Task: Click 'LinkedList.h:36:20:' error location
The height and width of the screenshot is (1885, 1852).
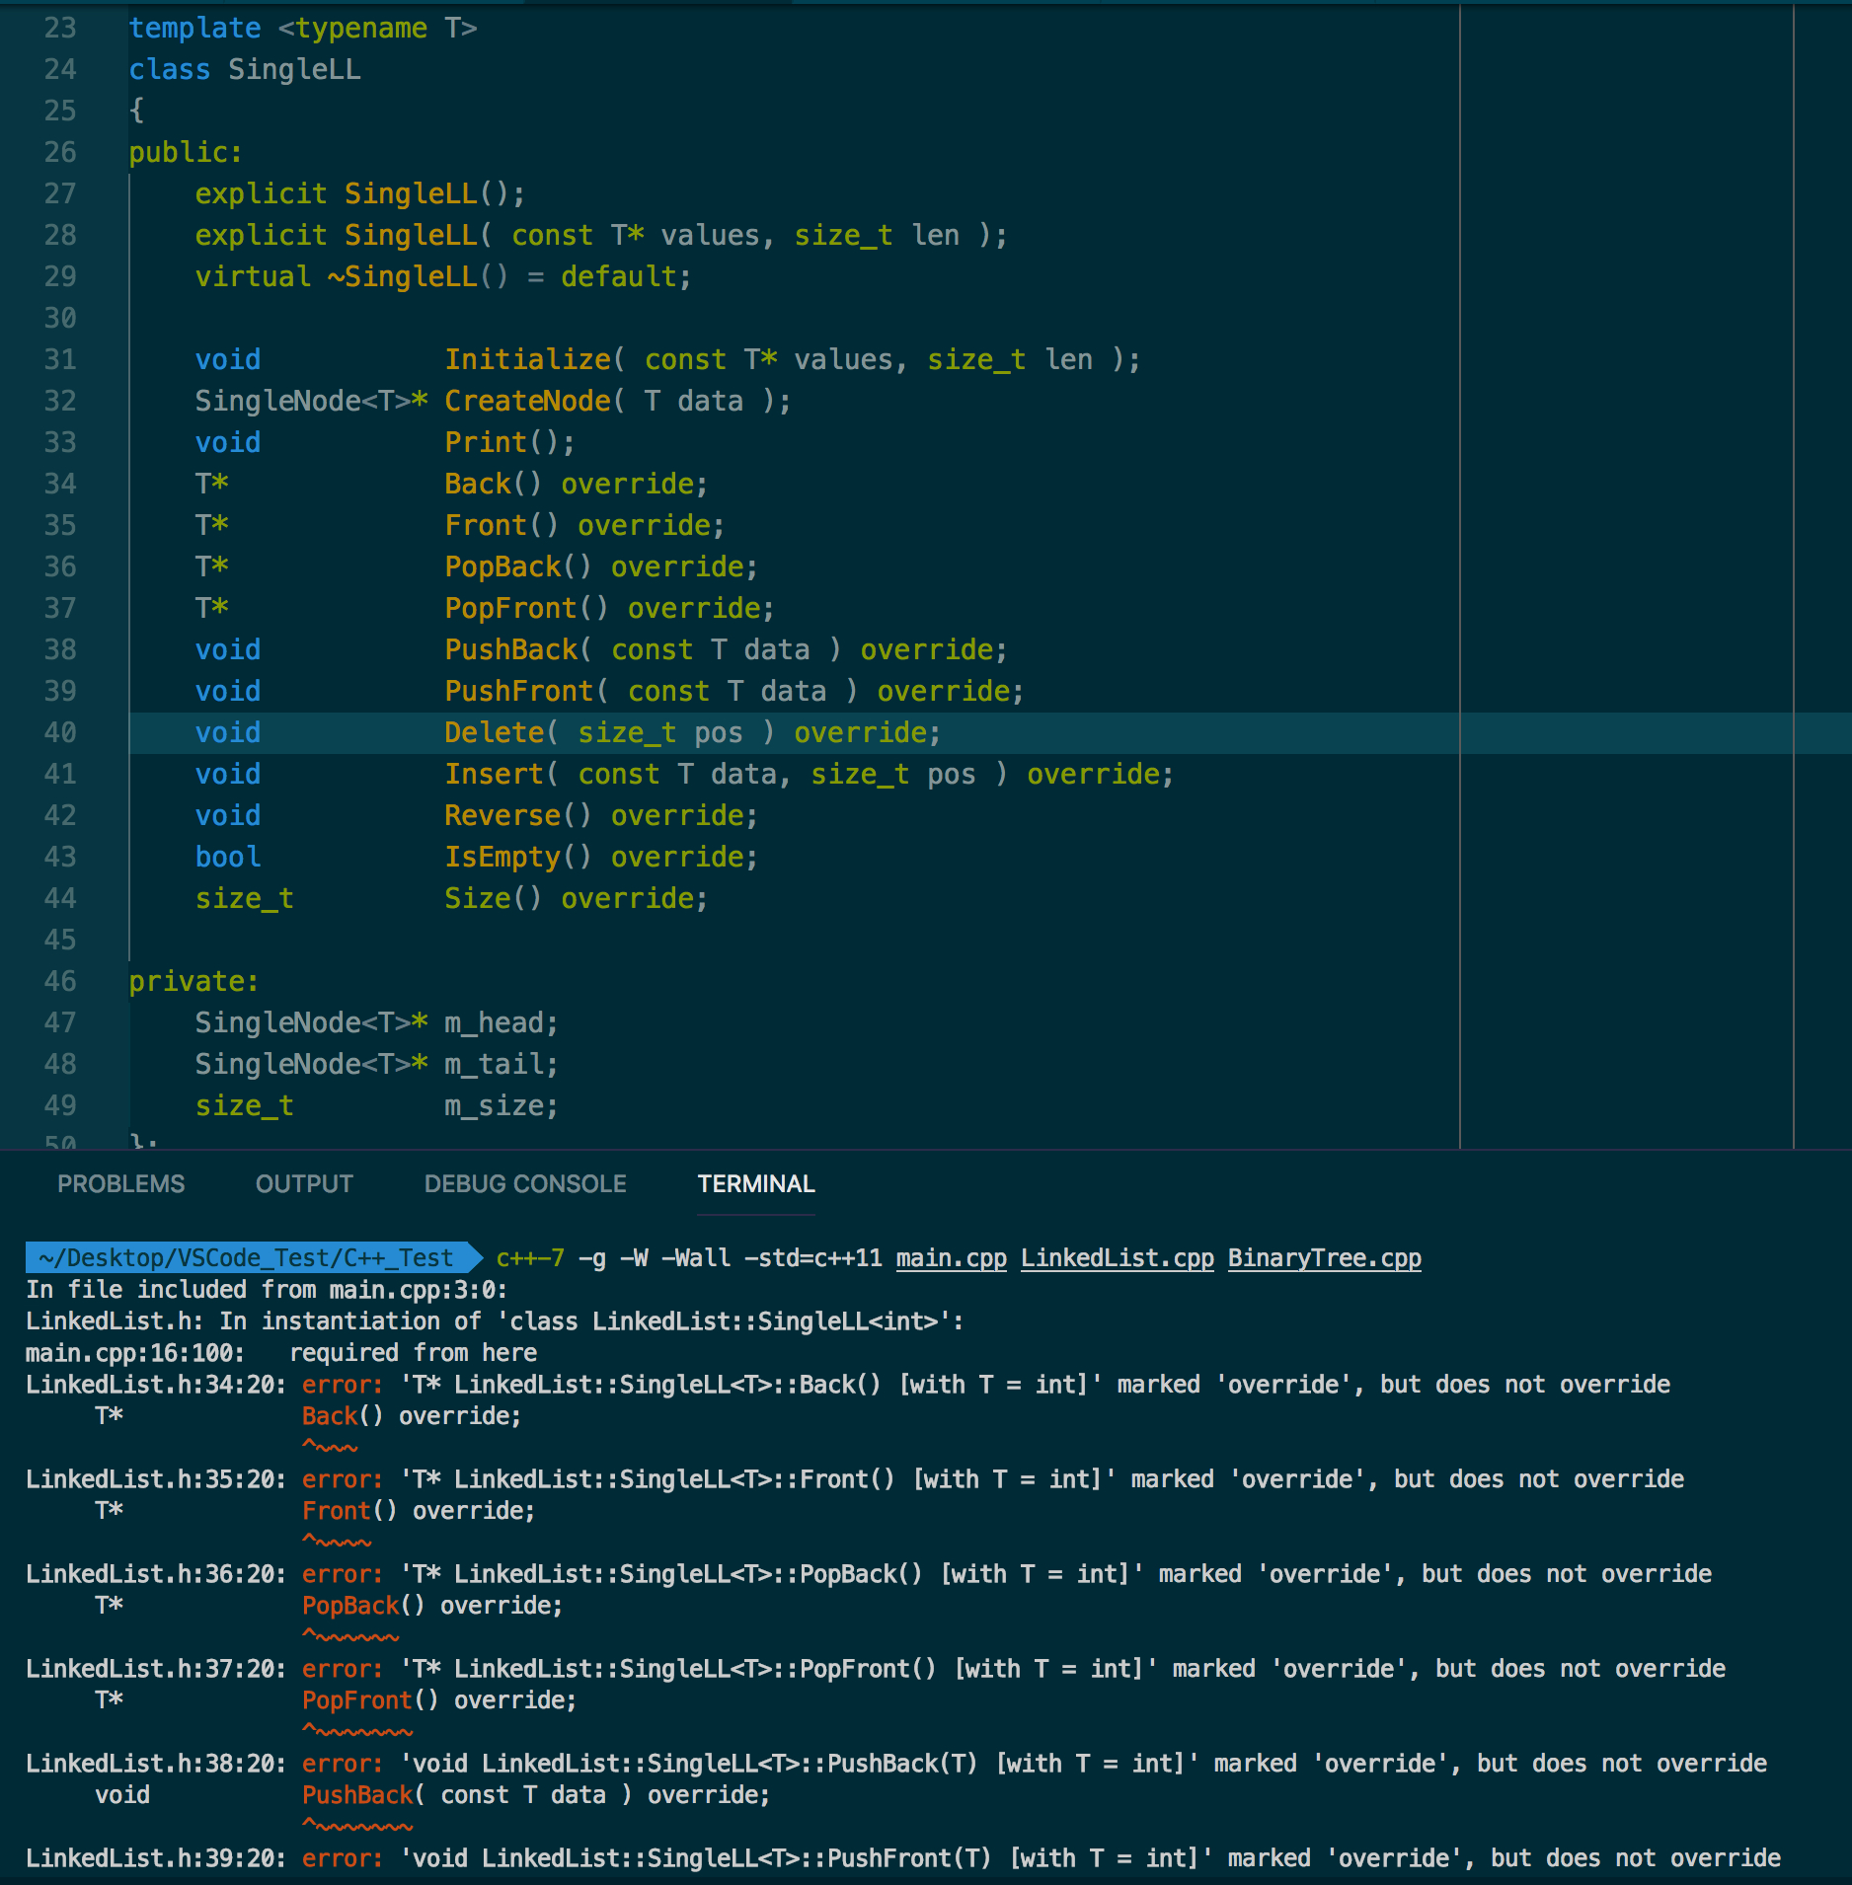Action: pos(156,1574)
